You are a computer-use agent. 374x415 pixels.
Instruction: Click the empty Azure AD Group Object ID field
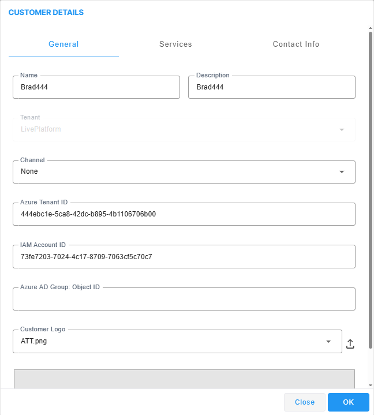pyautogui.click(x=184, y=299)
